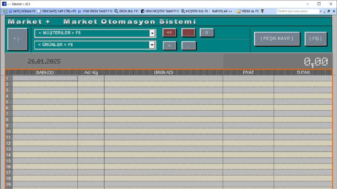Click the ÜRÜN ADI column header

click(x=164, y=72)
